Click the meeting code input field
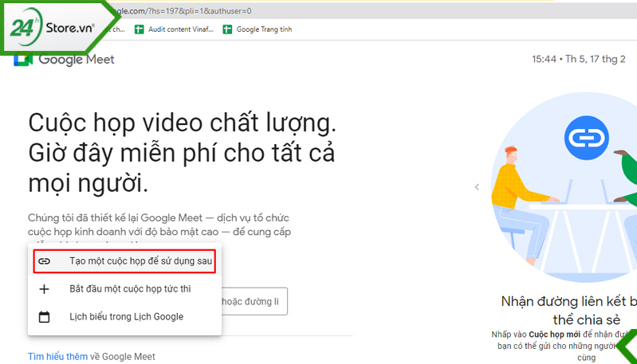637x364 pixels. pyautogui.click(x=254, y=302)
